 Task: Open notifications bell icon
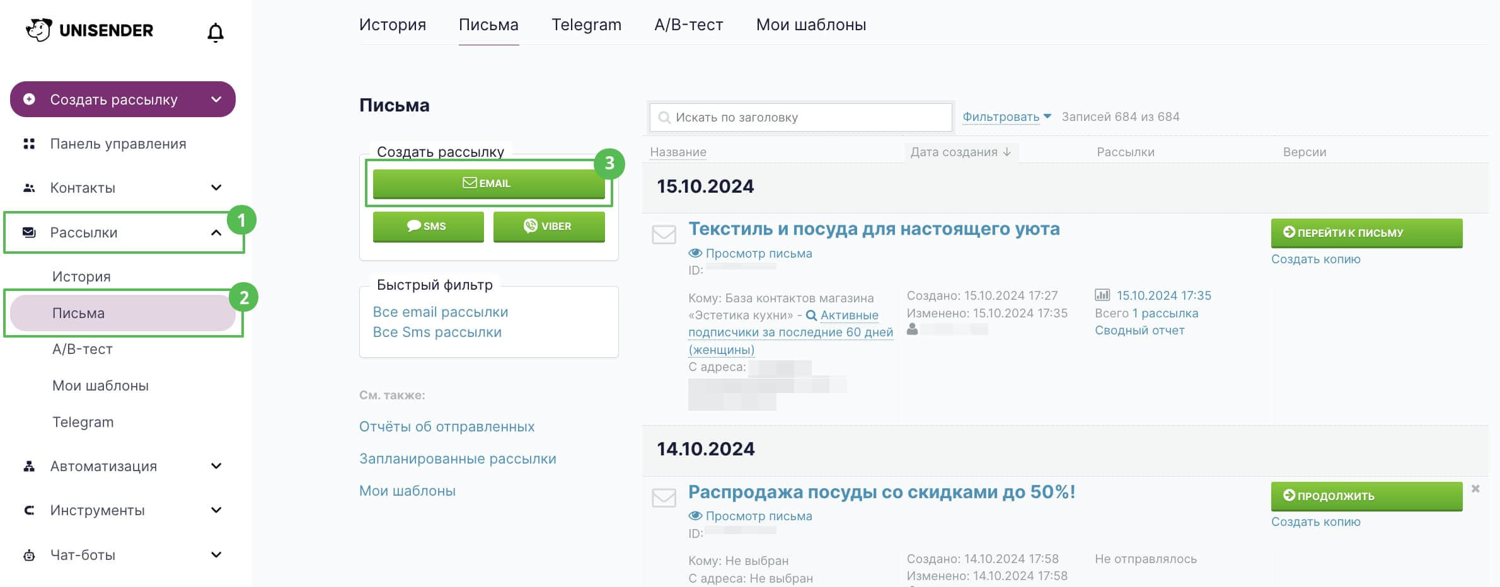point(216,32)
